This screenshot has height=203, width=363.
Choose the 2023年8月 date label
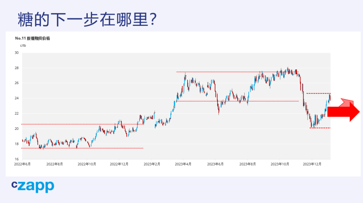(248, 164)
